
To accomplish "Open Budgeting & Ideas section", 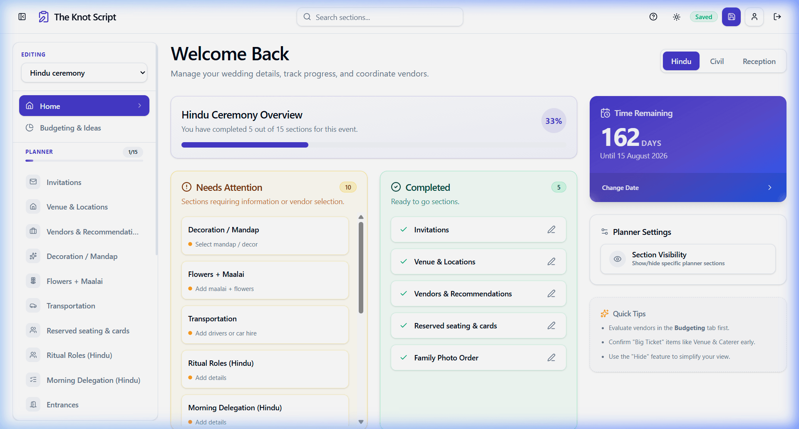I will tap(70, 128).
